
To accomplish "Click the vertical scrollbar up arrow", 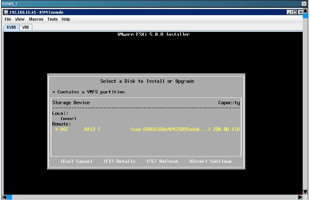I will [x=305, y=11].
